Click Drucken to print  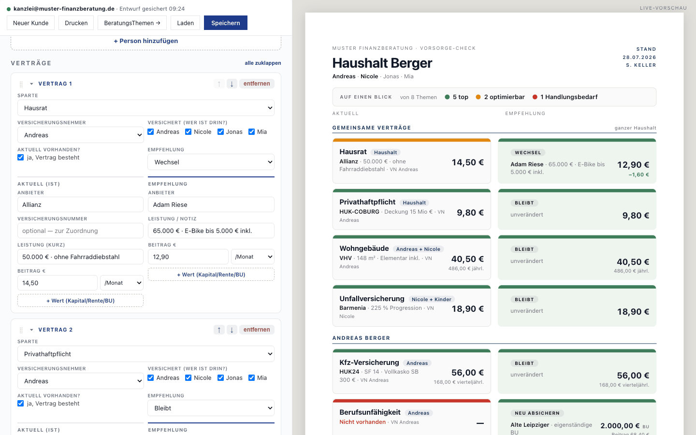(76, 23)
